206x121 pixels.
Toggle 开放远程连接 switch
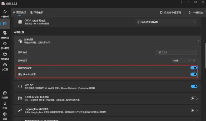[x=194, y=68]
